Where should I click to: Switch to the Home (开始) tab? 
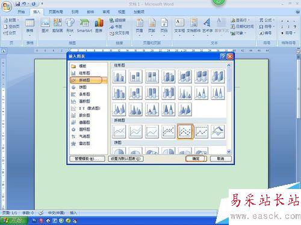pos(21,12)
